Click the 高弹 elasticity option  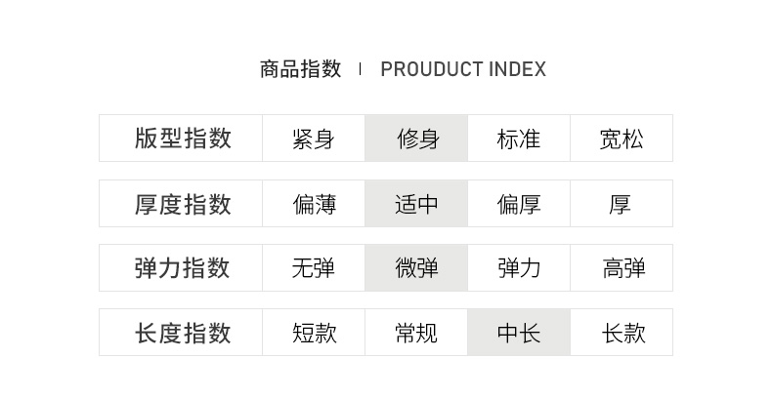tap(621, 268)
